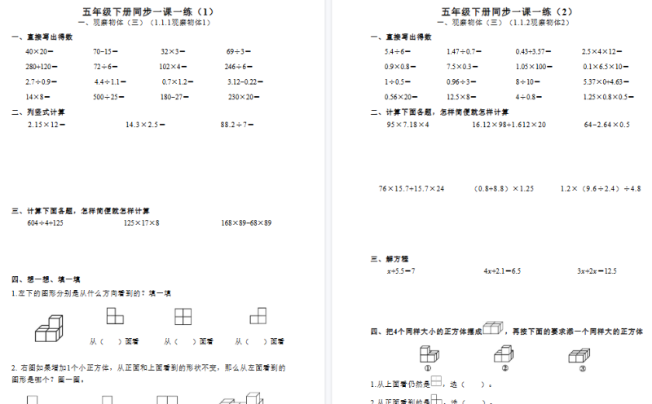Screen dimensions: 652x404
Task: Select the equation x+5.5=7
Action: (x=401, y=271)
